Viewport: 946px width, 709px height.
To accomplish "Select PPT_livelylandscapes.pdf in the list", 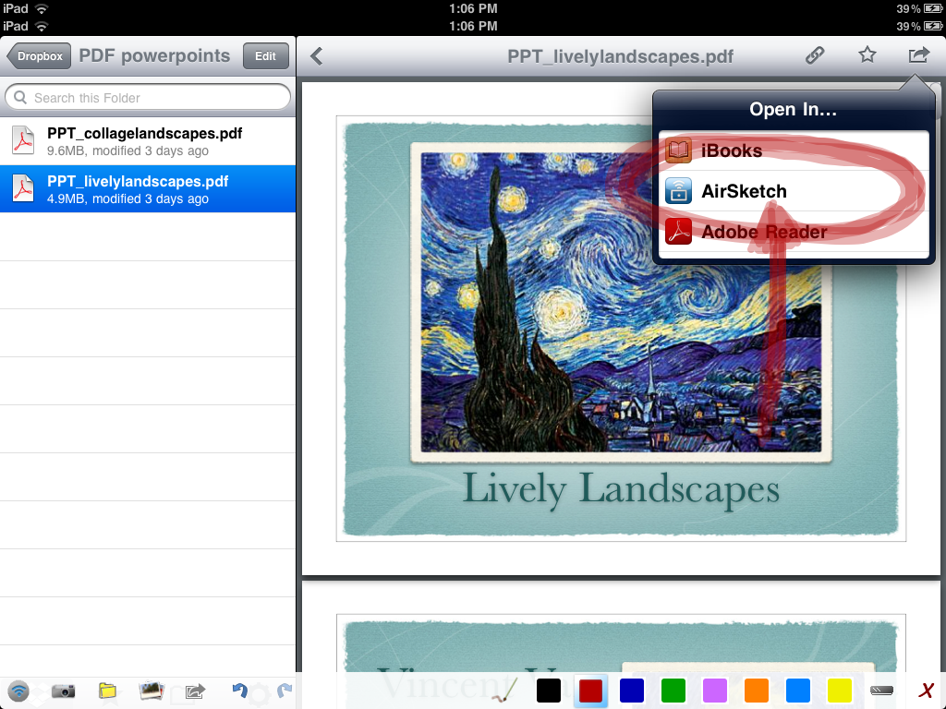I will coord(148,188).
